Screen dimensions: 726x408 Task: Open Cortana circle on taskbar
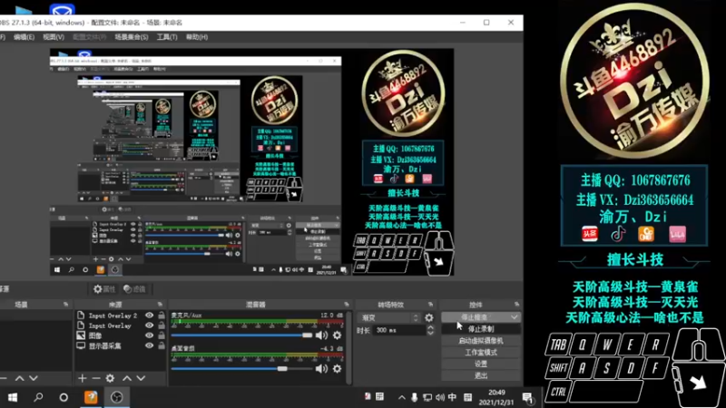point(64,397)
